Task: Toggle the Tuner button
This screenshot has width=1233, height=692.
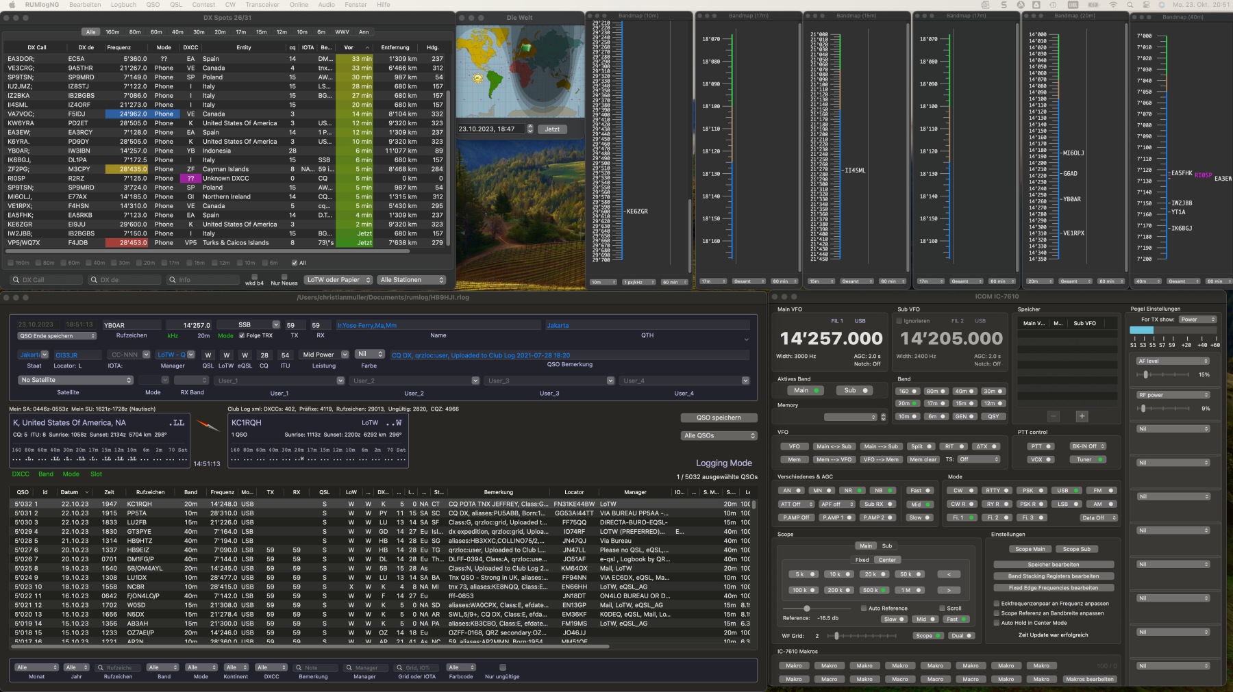Action: coord(1088,459)
